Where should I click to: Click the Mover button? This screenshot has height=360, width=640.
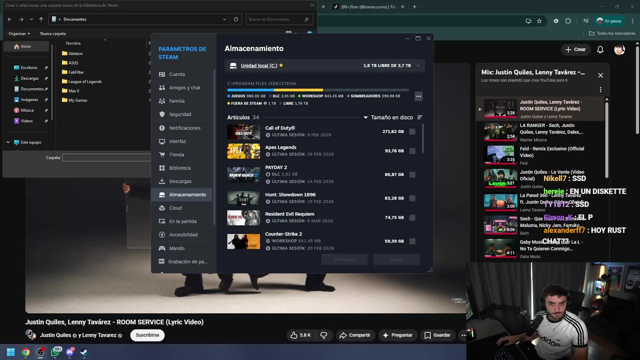coord(396,259)
